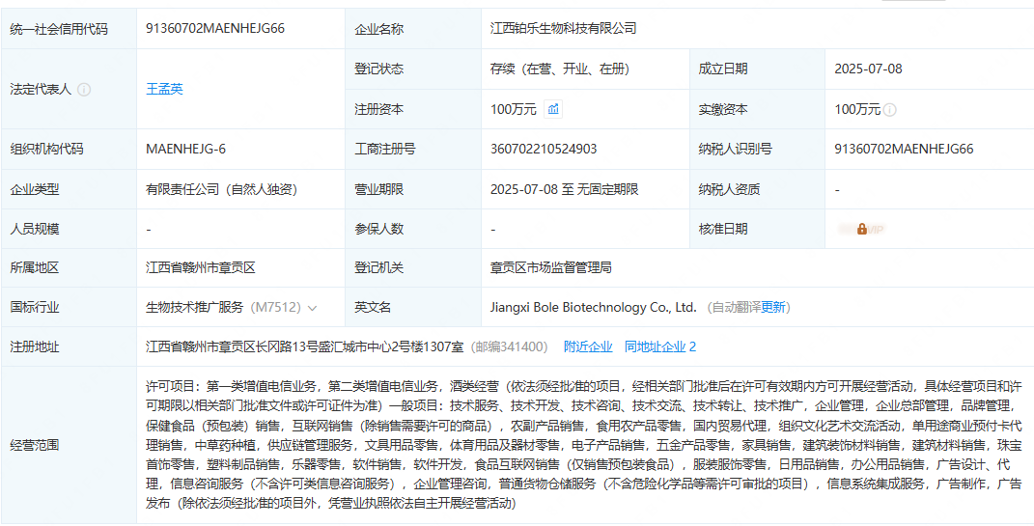Screen dimensions: 1034x526
Task: Click the 纳税人资质 label cell
Action: [757, 190]
